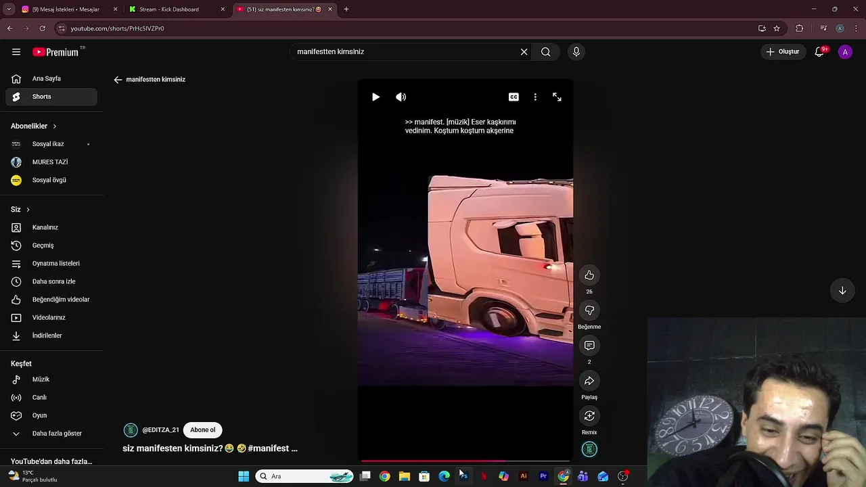Screen dimensions: 866x487
Task: Open Videolarınız in the sidebar
Action: [x=51, y=317]
